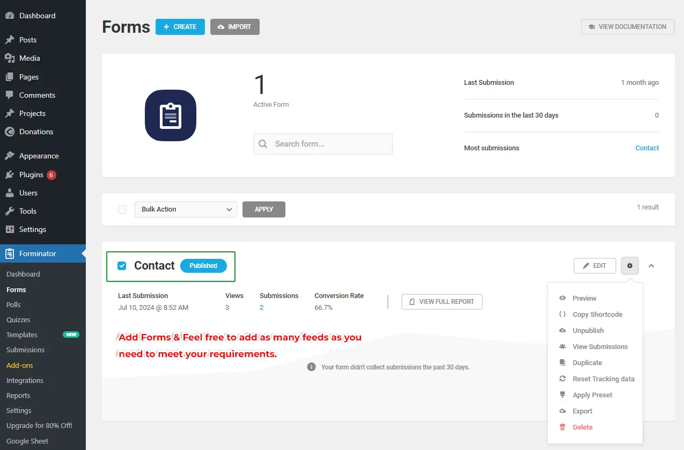Select Export in the form options menu

coord(582,411)
